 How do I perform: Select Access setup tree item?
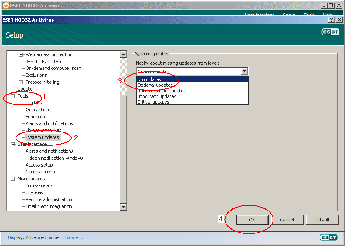pyautogui.click(x=39, y=165)
